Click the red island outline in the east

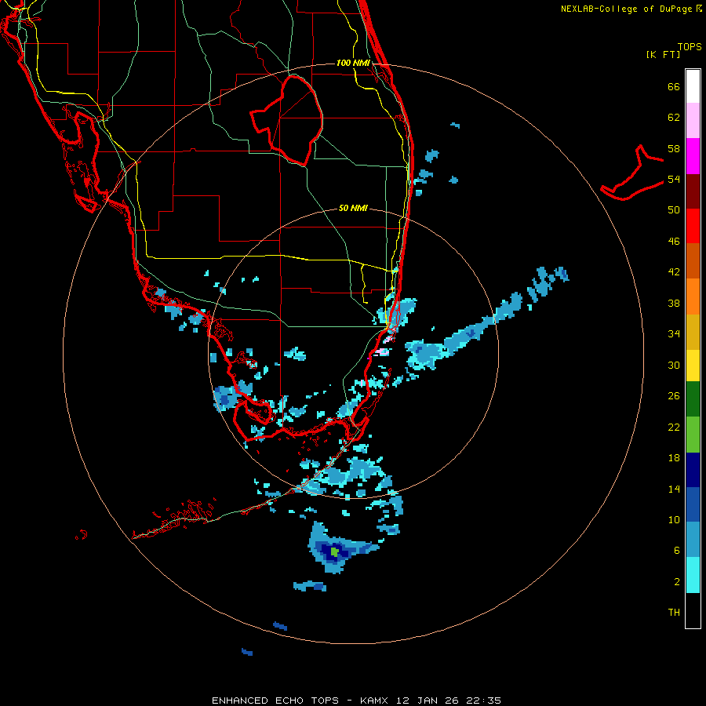632,174
